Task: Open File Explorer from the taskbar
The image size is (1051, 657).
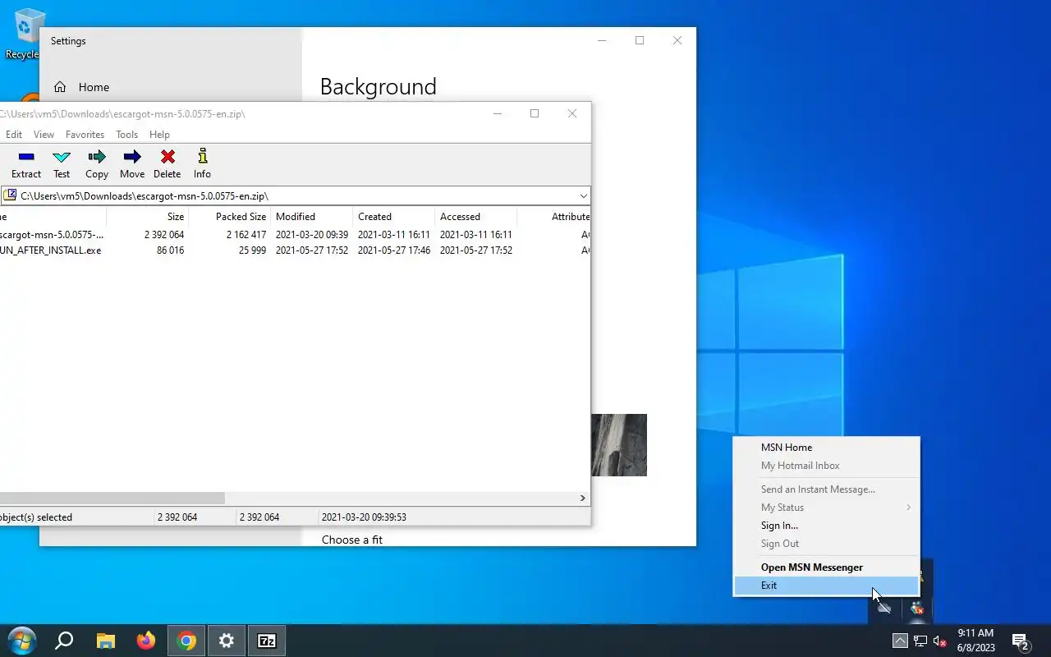Action: click(x=106, y=641)
